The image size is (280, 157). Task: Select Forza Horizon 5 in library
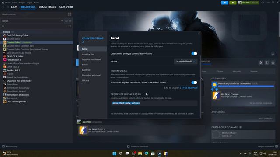click(x=14, y=60)
